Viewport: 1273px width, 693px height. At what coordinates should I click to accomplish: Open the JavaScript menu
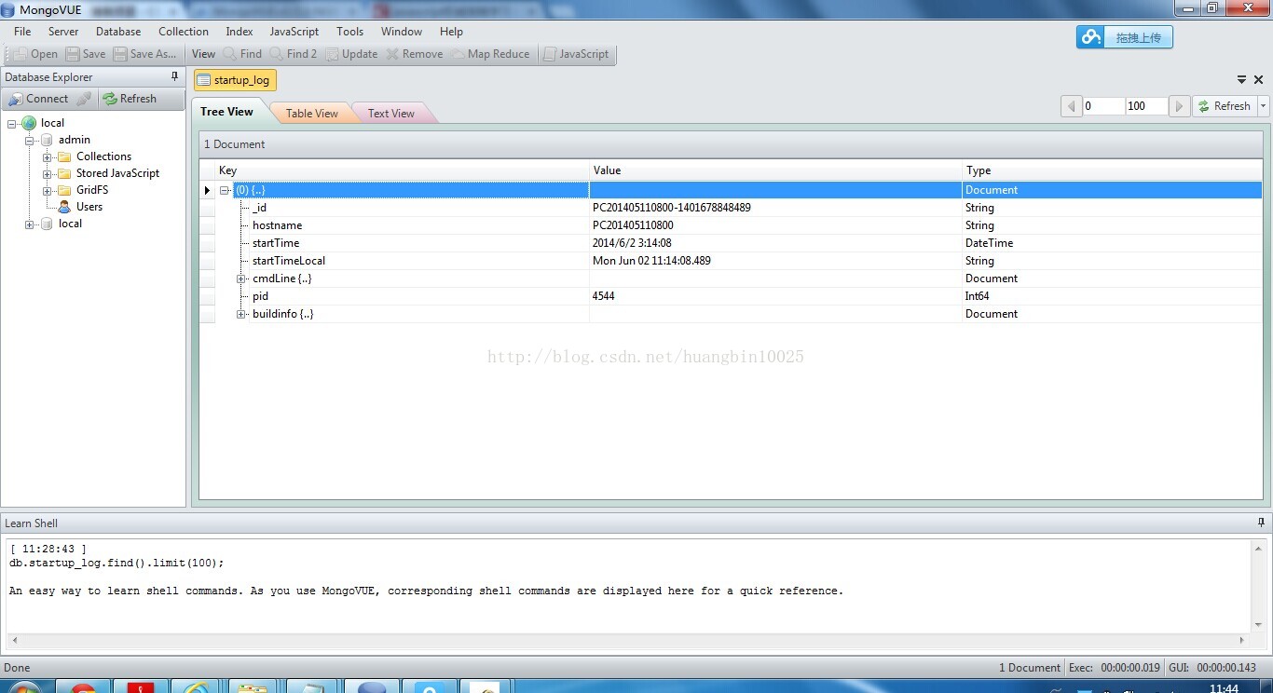[294, 32]
